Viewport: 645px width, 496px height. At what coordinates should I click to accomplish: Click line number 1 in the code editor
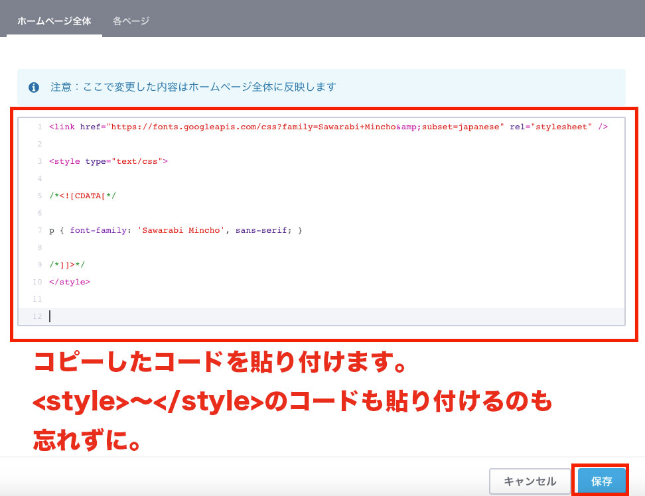38,126
